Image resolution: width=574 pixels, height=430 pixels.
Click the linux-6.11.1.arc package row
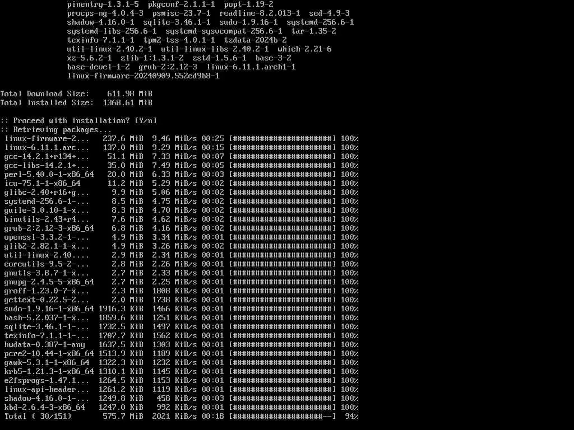[x=181, y=148]
